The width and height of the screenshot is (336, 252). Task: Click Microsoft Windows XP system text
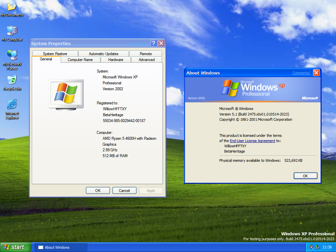coord(120,77)
